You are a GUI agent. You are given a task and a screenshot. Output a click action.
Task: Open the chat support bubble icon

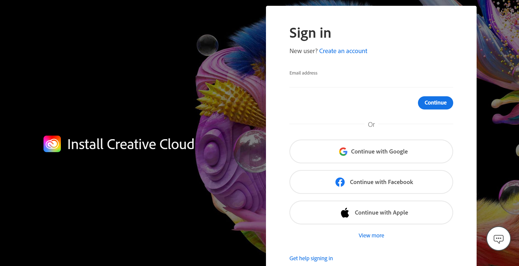pos(499,239)
